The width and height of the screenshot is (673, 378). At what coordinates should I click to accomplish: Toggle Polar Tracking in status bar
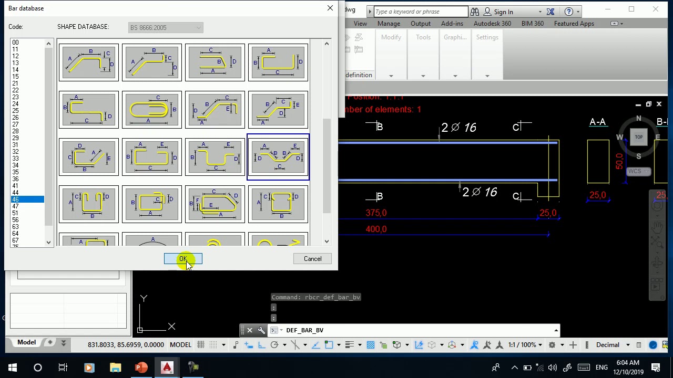(274, 345)
